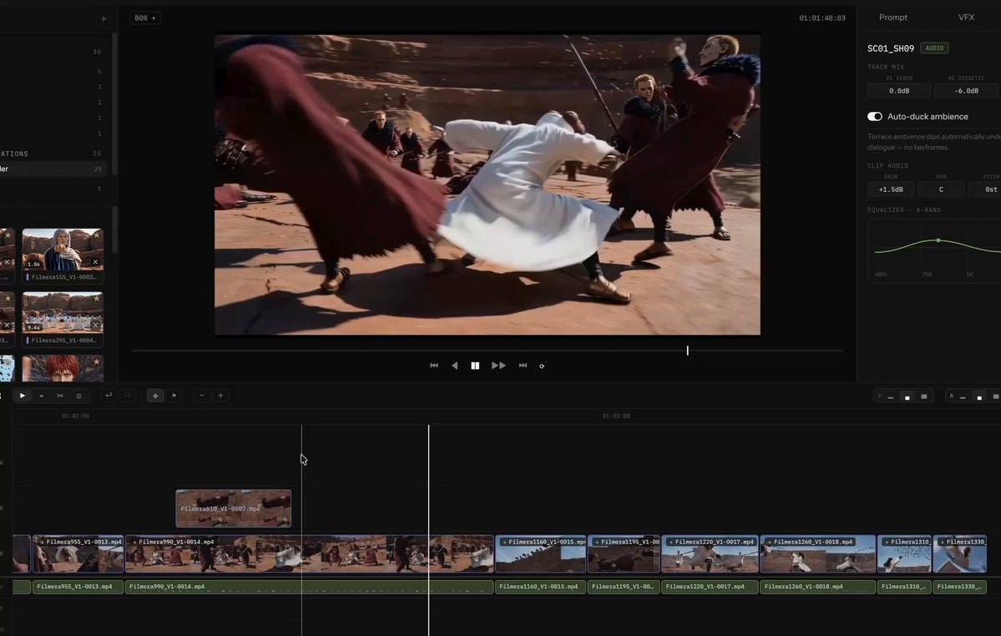This screenshot has width=1001, height=636.
Task: Adjust the equalizer band handle point
Action: pos(938,240)
